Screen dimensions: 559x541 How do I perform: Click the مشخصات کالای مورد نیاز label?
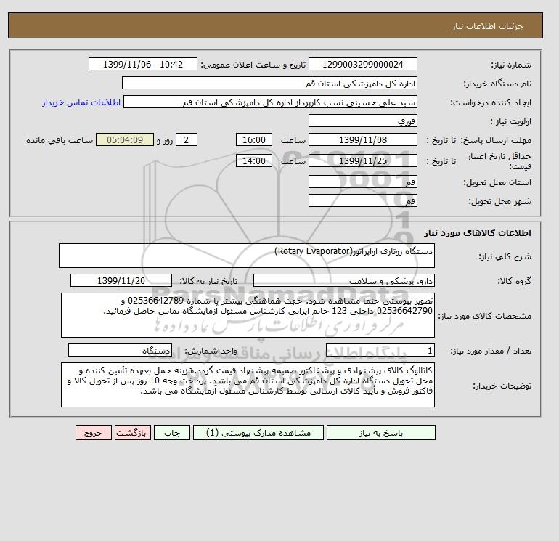pos(485,316)
